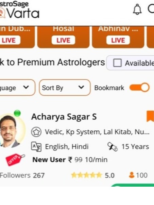
Task: Click the AstroSage Varta logo
Action: coord(19,10)
